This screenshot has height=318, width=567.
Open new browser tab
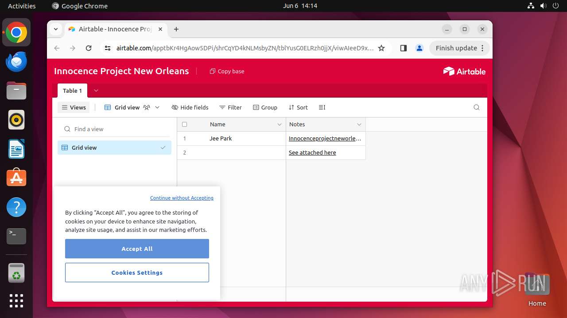pyautogui.click(x=176, y=29)
